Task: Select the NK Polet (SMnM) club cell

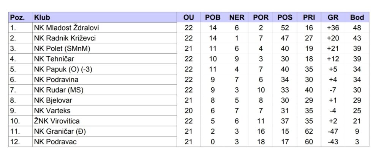Action: 62,49
